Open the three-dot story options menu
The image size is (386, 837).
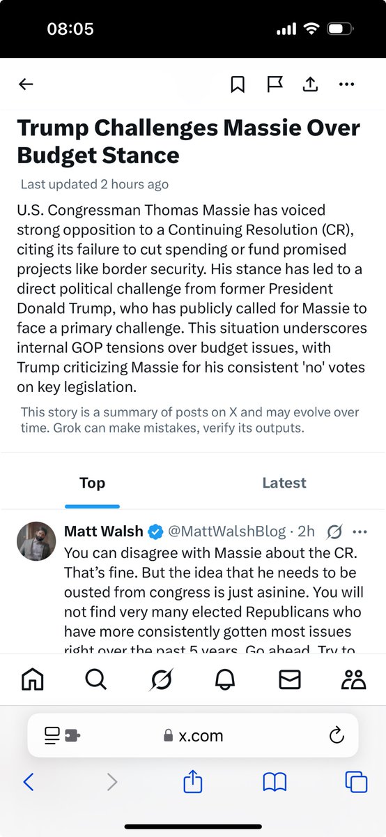pyautogui.click(x=346, y=84)
